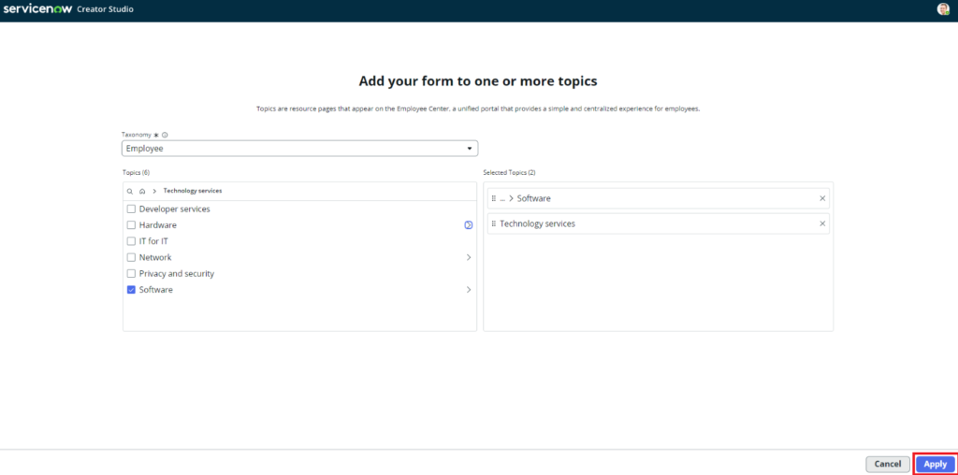Remove Technology services from selected topics
The image size is (958, 475).
822,223
